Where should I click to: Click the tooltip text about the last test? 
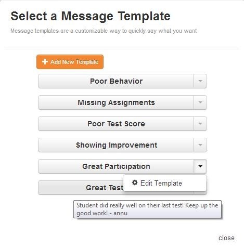147,209
